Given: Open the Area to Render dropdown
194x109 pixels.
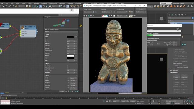Looking at the screenshot, I should click(x=88, y=12).
